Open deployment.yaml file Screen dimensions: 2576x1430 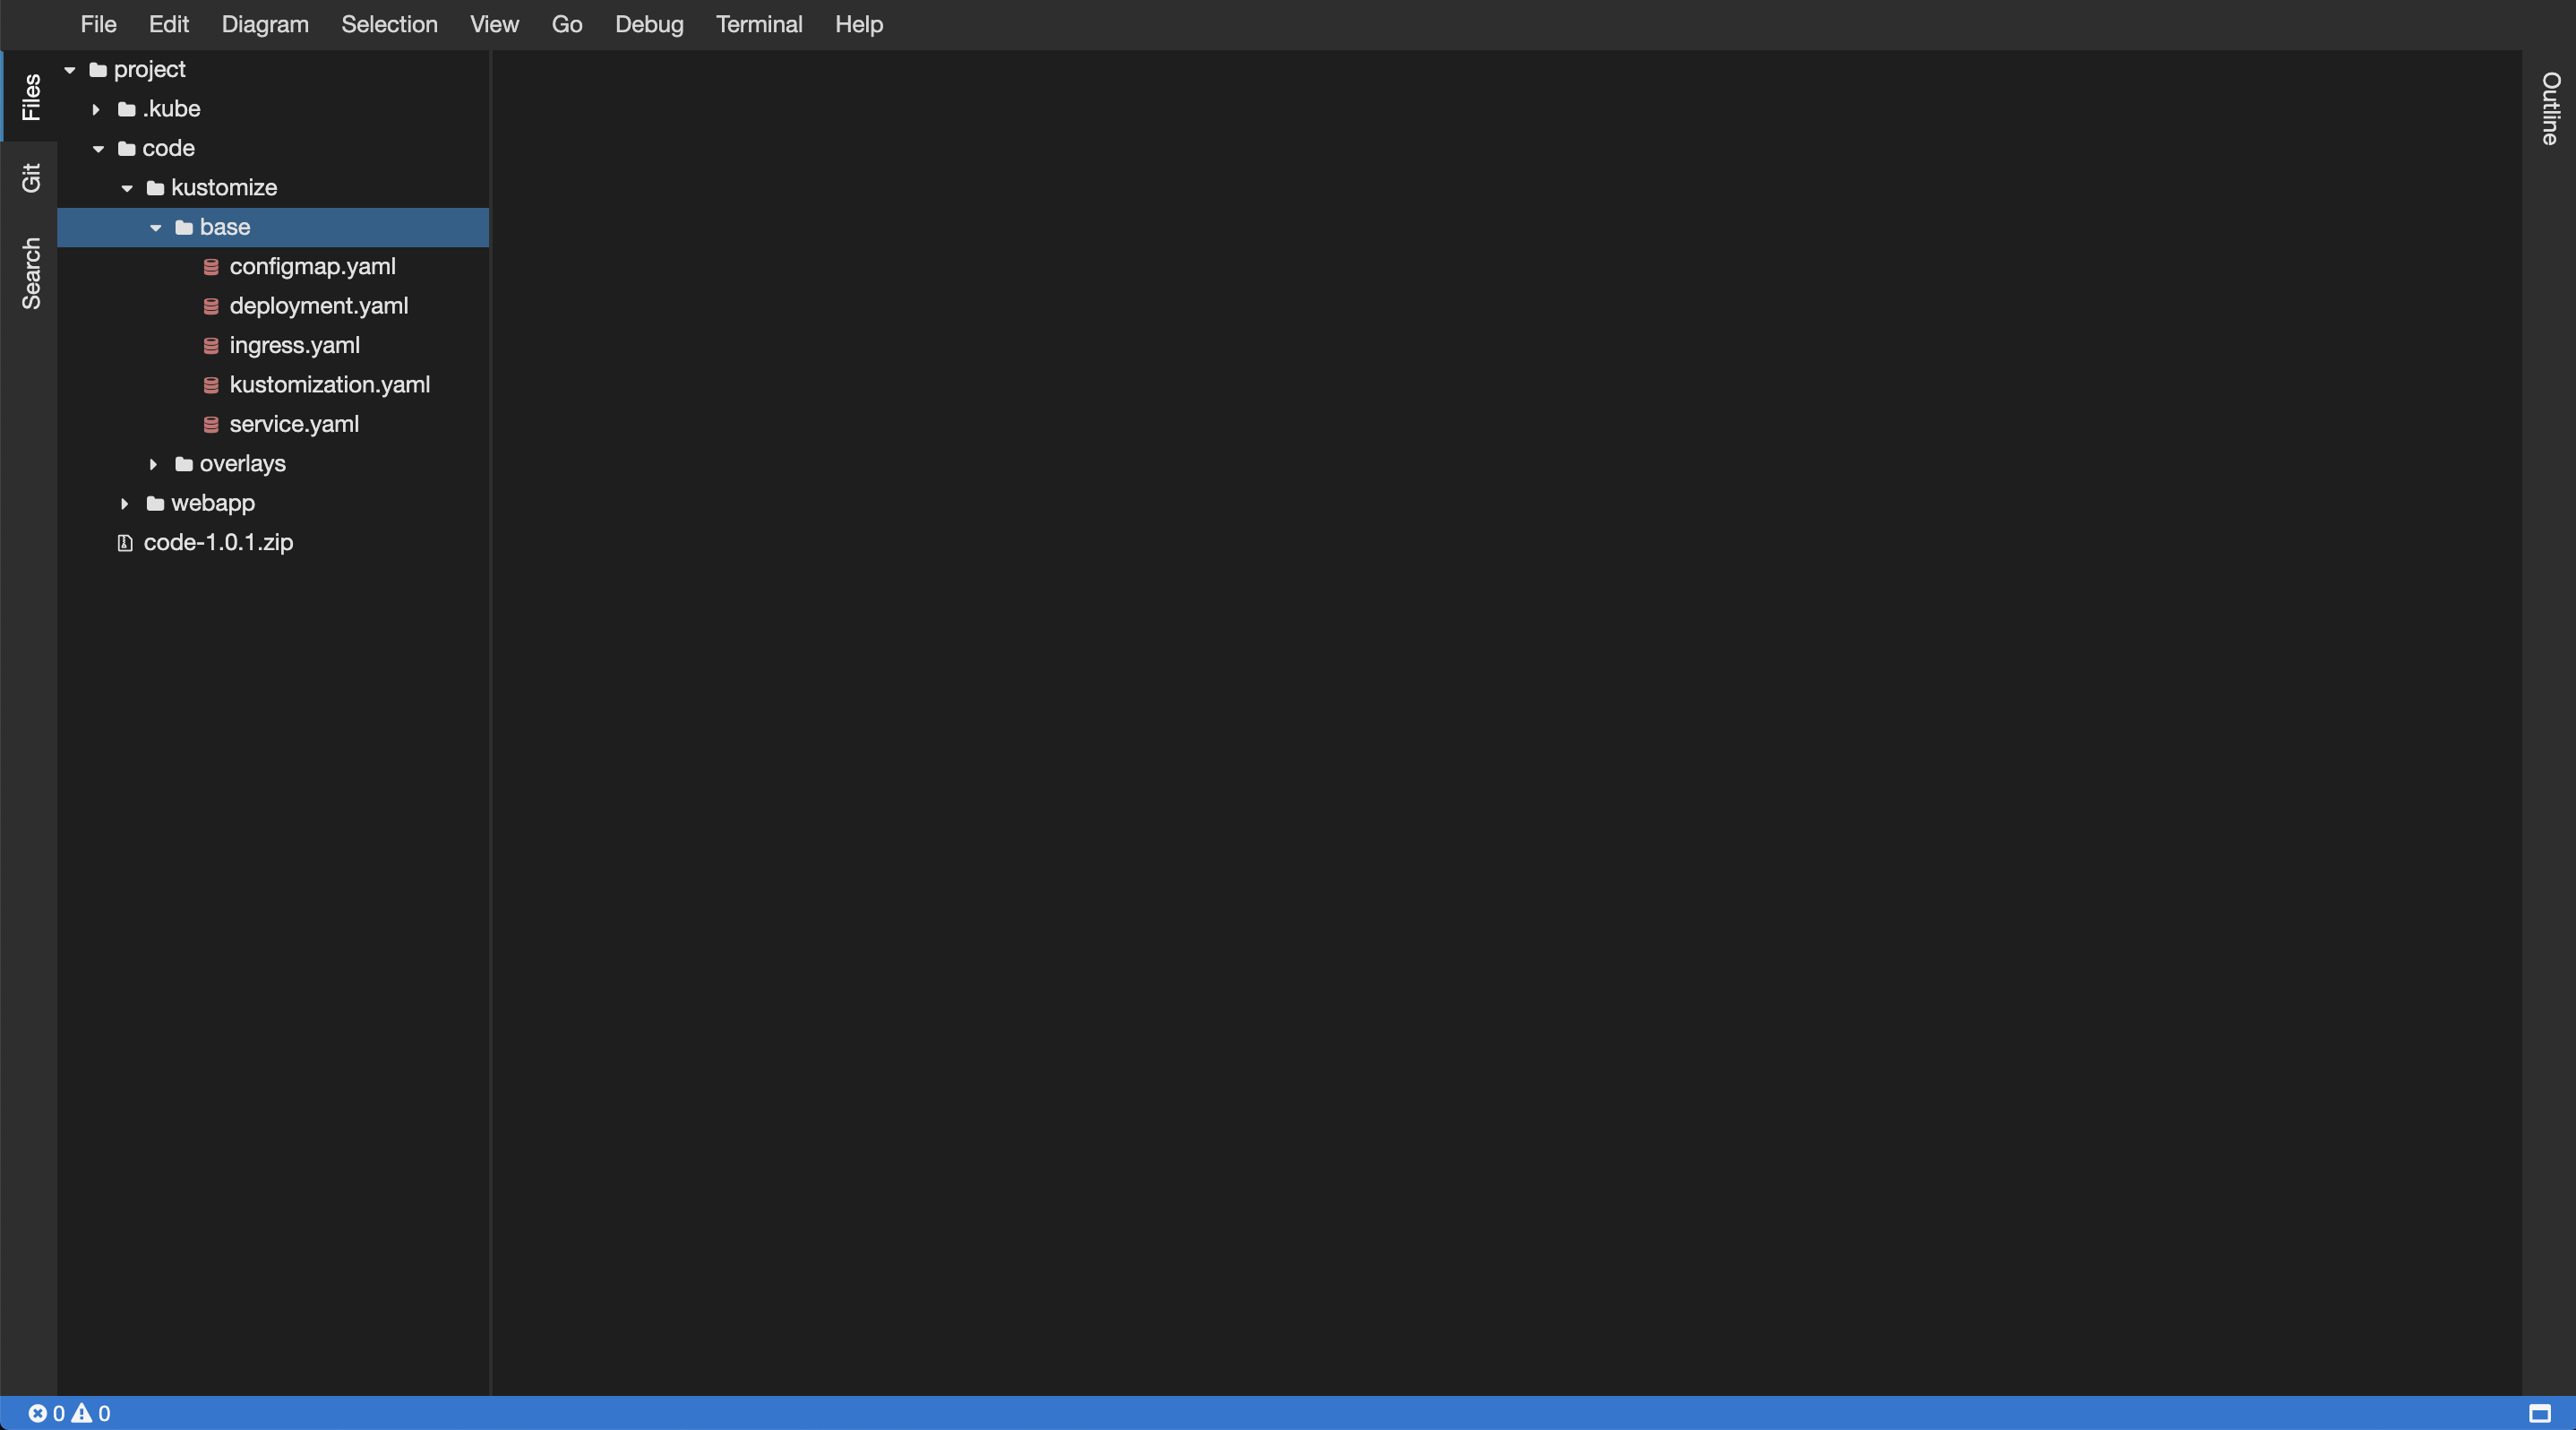pos(318,306)
